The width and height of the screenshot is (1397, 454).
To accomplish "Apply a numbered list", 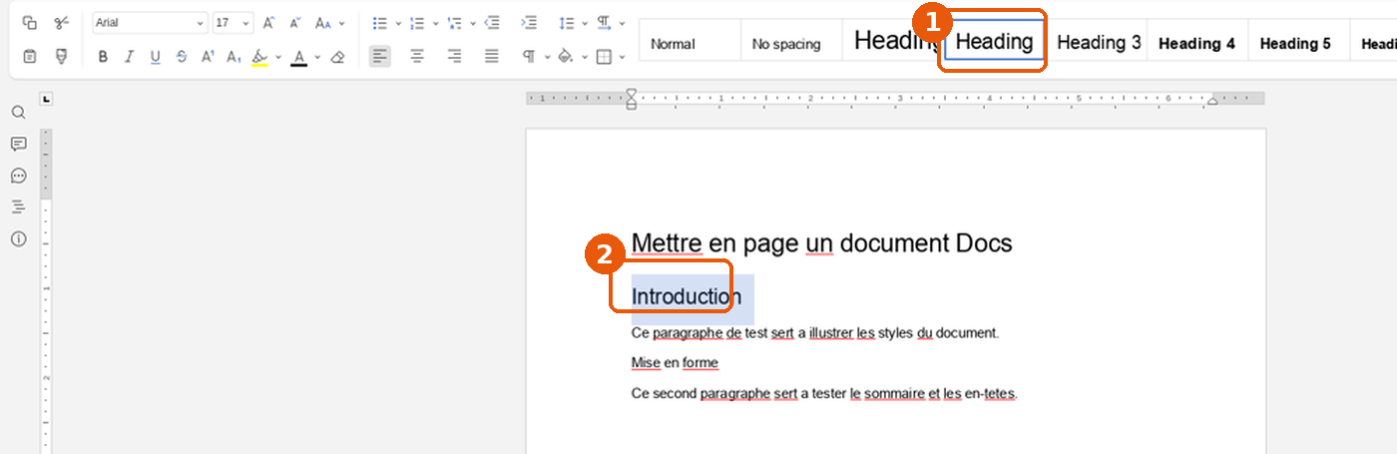I will (x=417, y=23).
